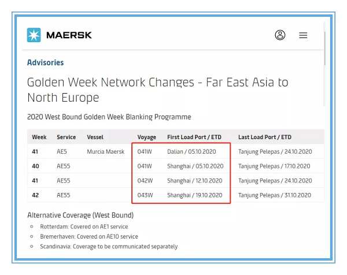Click Tanjung Pelepas / 31.10.2020 cell
Image resolution: width=347 pixels, height=275 pixels.
click(x=275, y=195)
